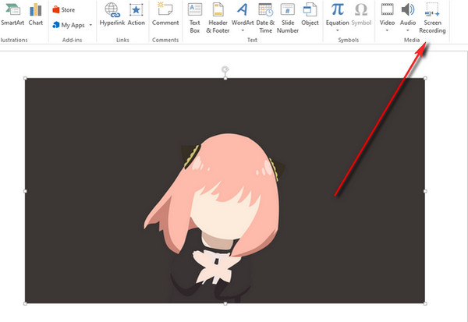Image resolution: width=468 pixels, height=322 pixels.
Task: Expand the Video dropdown arrow
Action: click(387, 30)
